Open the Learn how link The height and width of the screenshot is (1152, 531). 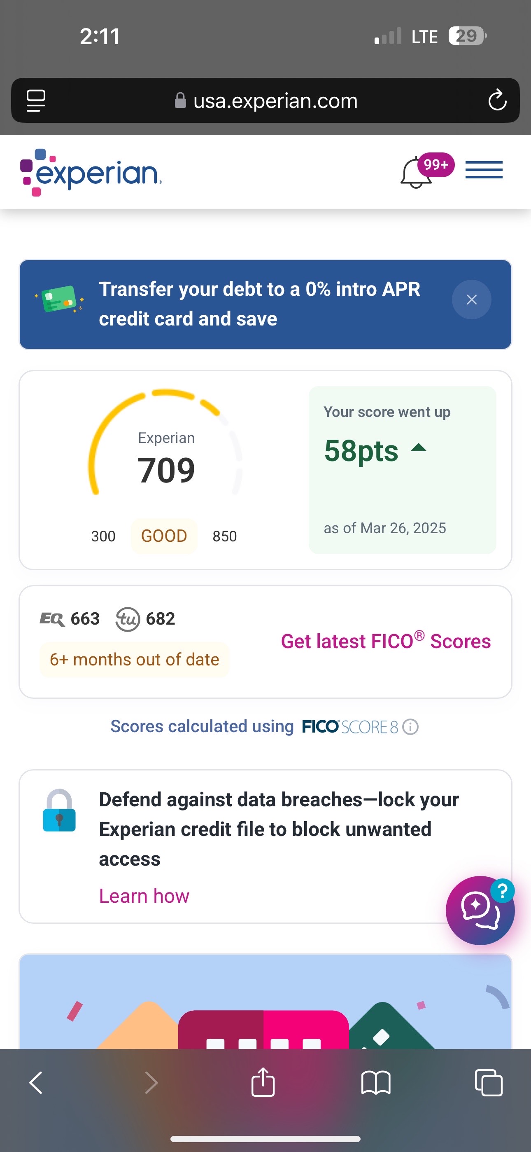point(144,896)
